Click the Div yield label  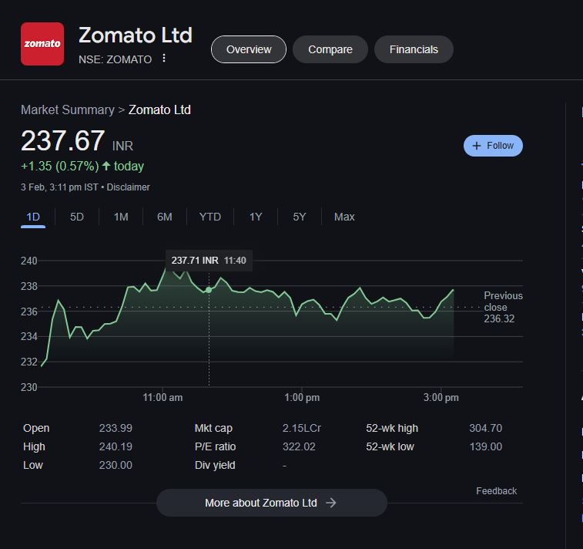215,465
